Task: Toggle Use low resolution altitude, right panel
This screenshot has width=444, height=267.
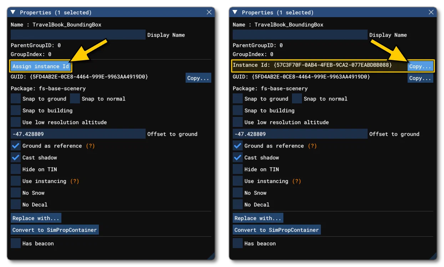Action: click(x=238, y=122)
